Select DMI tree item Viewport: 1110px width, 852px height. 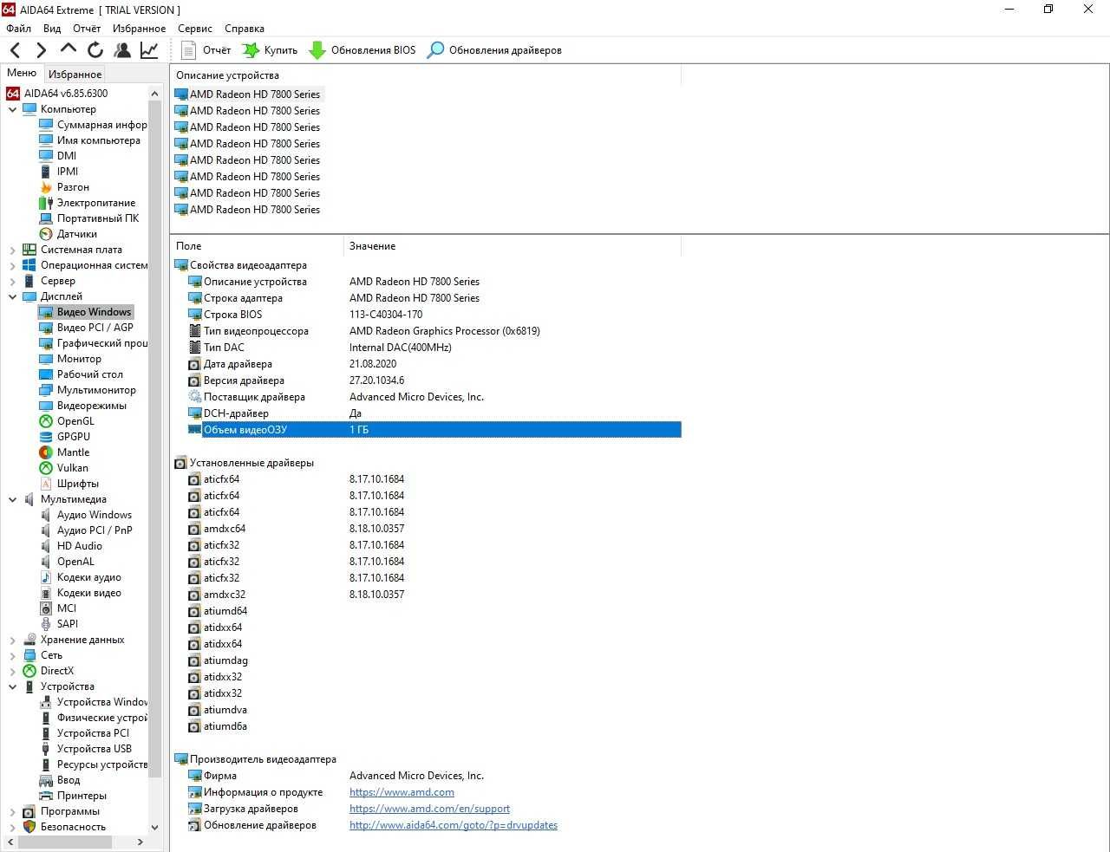tap(66, 156)
